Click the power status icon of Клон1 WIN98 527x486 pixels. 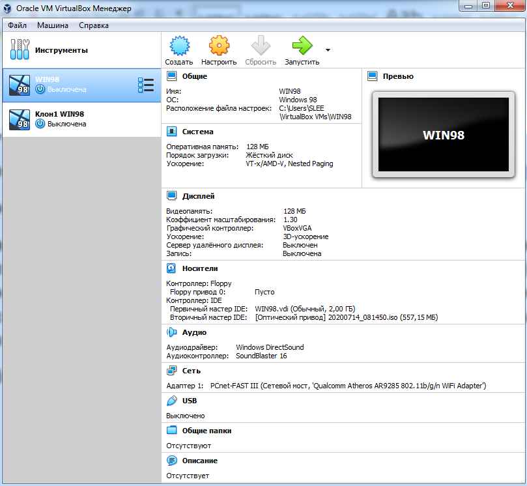coord(40,124)
